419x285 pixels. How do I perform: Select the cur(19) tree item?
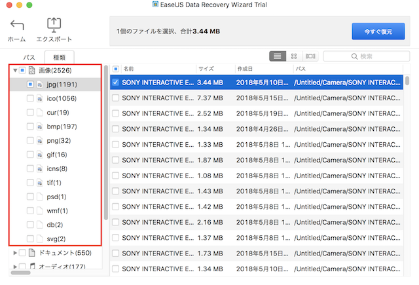click(x=58, y=113)
